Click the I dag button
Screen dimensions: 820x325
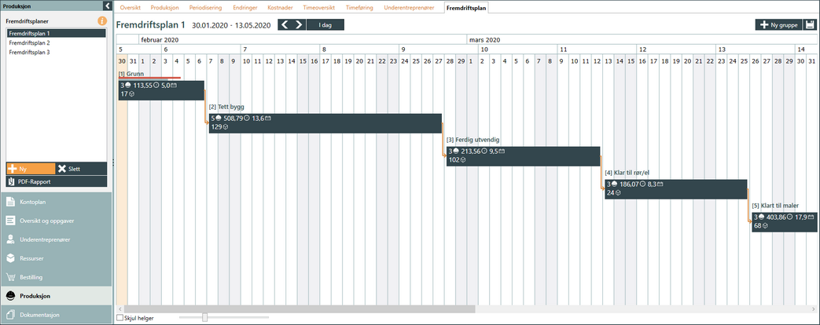325,25
